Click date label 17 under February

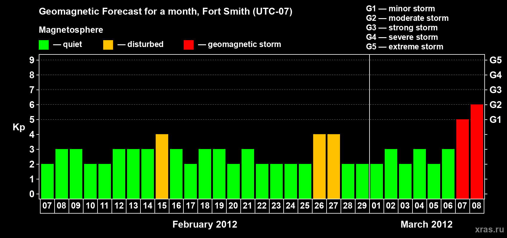coord(190,206)
